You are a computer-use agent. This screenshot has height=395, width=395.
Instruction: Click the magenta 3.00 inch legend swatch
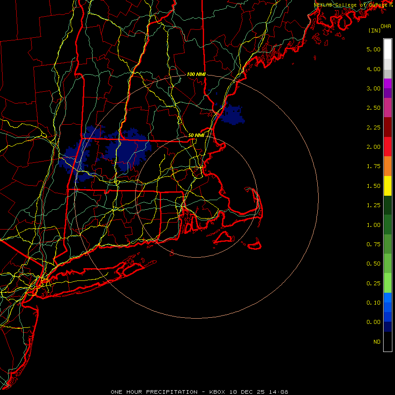point(388,83)
